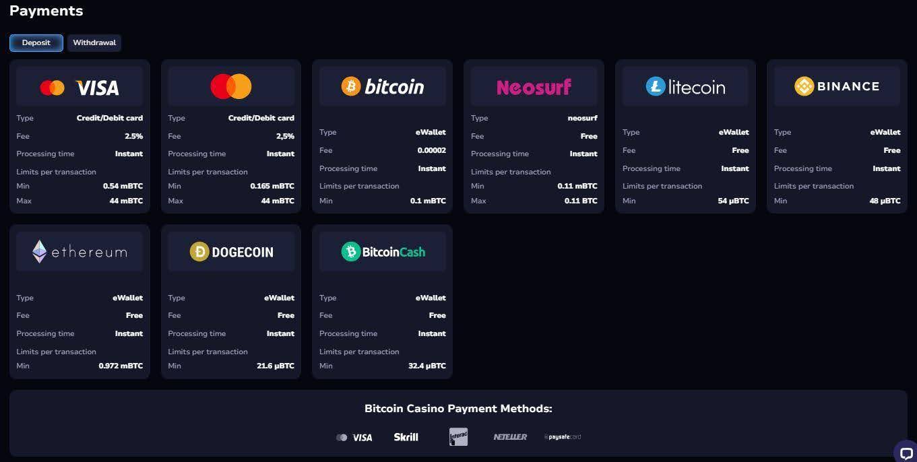This screenshot has height=462, width=917.
Task: Click the Neteller logo in footer
Action: point(510,437)
